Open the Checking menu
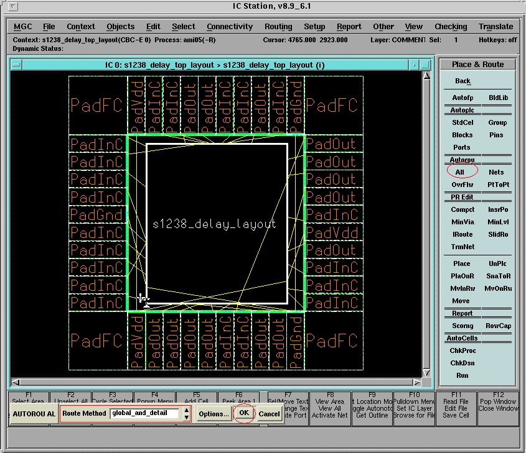This screenshot has width=526, height=453. (451, 27)
